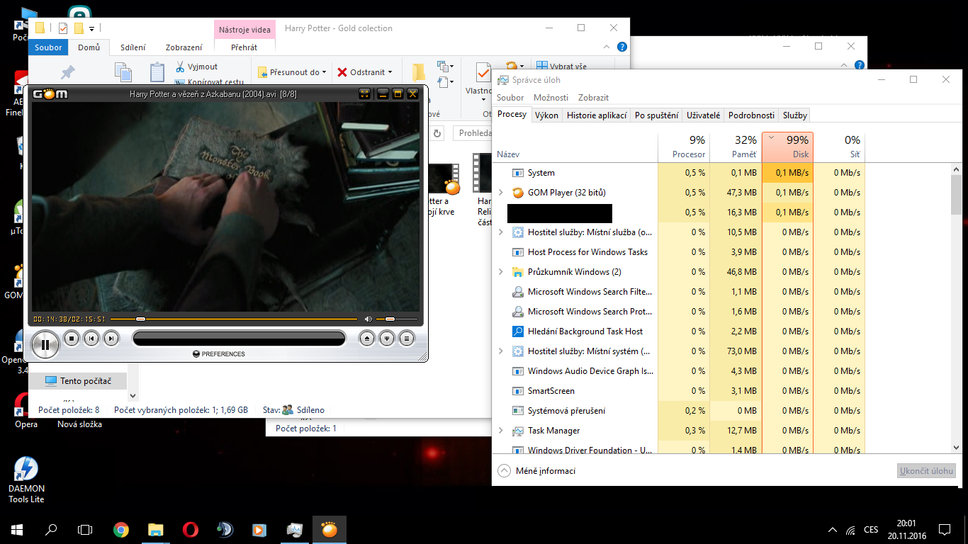Open Služby tab in Task Manager
Viewport: 968px width, 544px height.
click(x=795, y=115)
